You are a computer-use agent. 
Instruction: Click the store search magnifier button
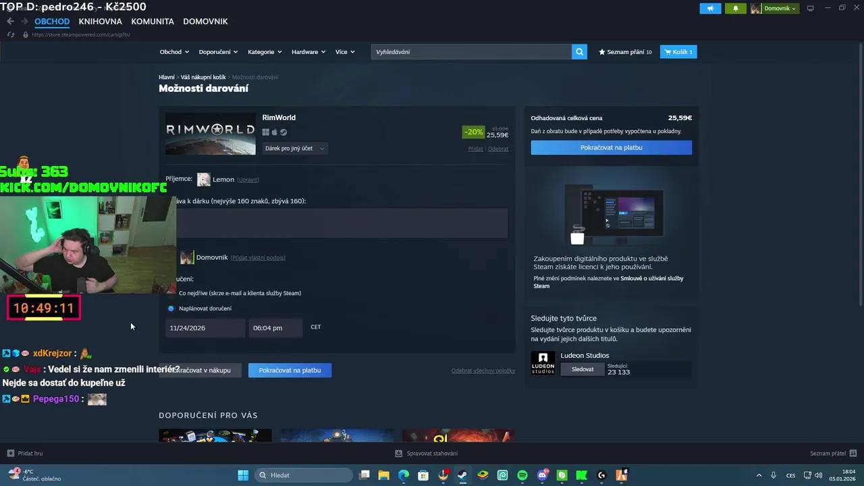[x=579, y=51]
